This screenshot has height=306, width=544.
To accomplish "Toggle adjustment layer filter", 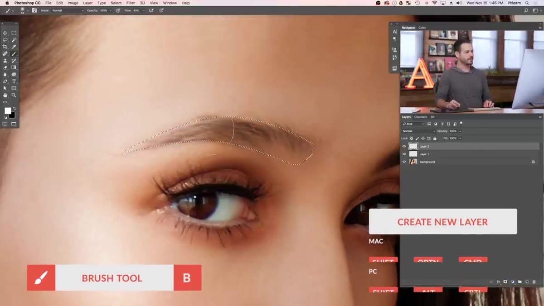I will click(x=436, y=124).
